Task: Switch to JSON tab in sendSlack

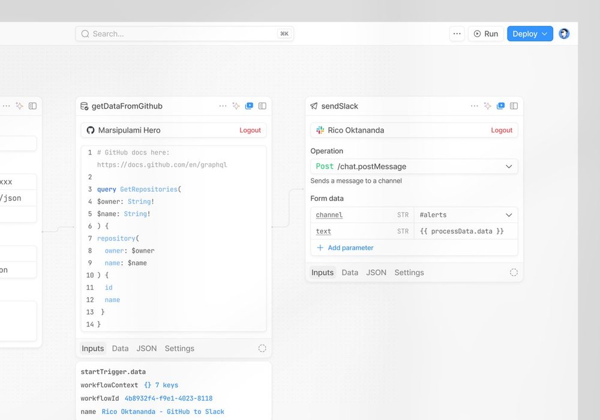Action: [376, 272]
